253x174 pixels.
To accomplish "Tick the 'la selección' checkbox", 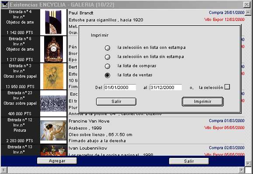I will point(227,87).
